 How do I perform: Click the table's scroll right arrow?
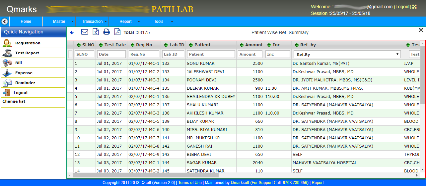click(x=417, y=175)
